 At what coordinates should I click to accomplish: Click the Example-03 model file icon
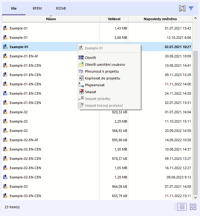click(x=5, y=187)
